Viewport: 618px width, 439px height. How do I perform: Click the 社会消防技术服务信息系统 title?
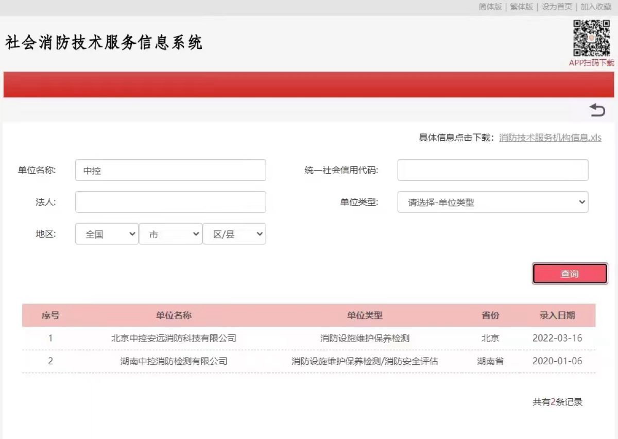click(x=104, y=43)
